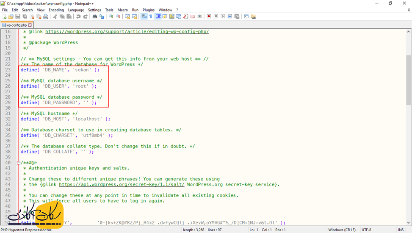Open the Run menu
The image size is (412, 233).
(135, 10)
